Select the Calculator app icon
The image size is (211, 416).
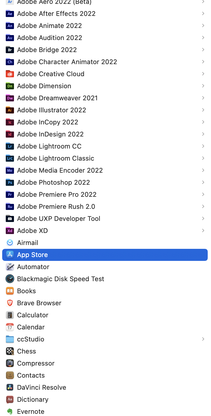10,315
